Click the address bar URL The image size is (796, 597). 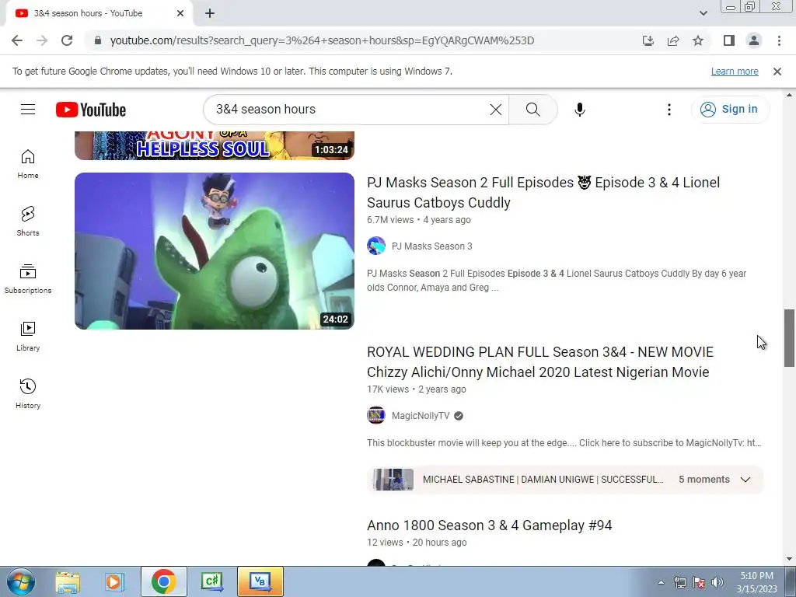(x=322, y=40)
